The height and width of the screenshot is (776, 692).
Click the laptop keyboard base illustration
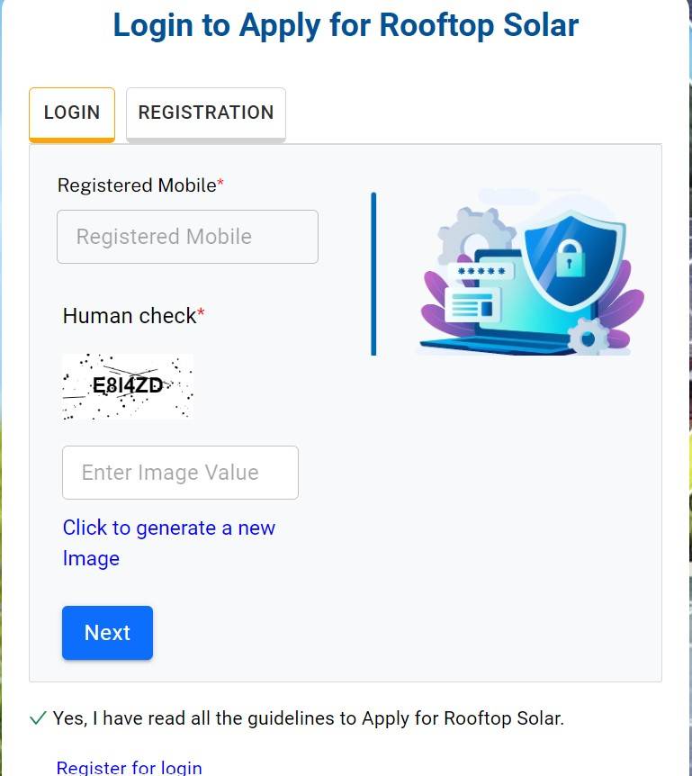pos(495,345)
